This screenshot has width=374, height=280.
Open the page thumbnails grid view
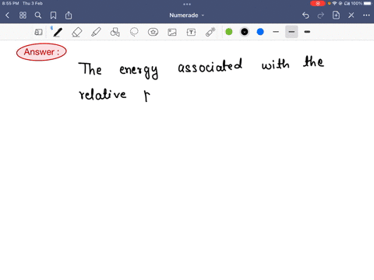(x=23, y=16)
